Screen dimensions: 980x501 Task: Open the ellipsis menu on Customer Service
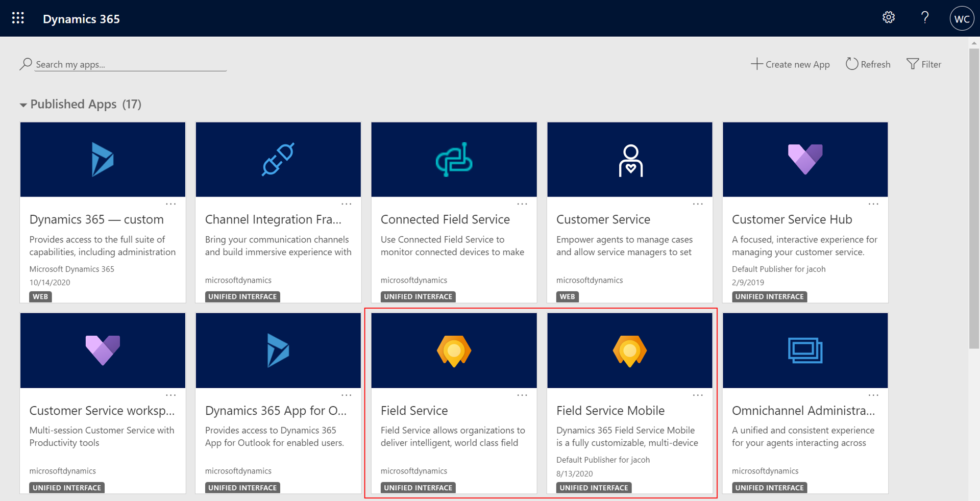pos(697,203)
